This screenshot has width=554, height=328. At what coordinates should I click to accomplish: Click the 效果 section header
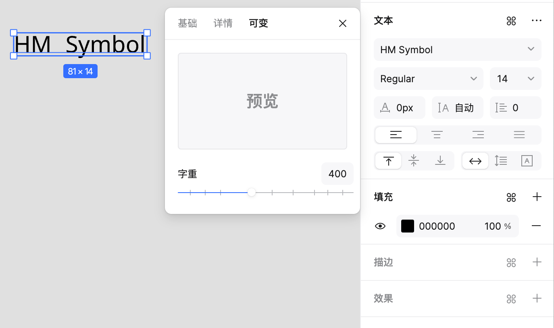[383, 299]
